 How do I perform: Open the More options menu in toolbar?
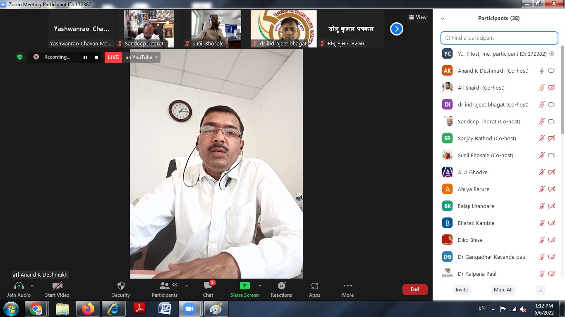[x=348, y=289]
